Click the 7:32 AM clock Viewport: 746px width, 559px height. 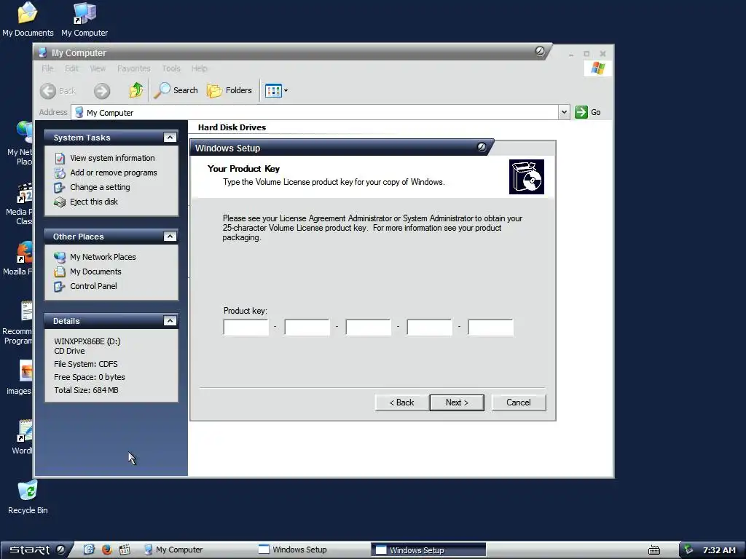click(x=719, y=550)
